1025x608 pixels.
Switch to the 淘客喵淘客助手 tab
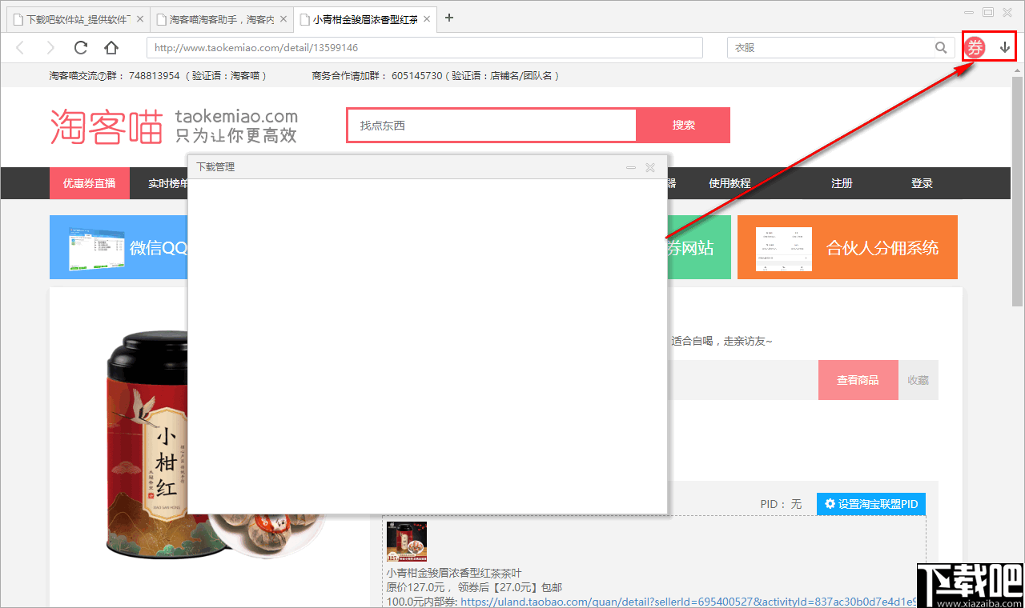[x=221, y=18]
